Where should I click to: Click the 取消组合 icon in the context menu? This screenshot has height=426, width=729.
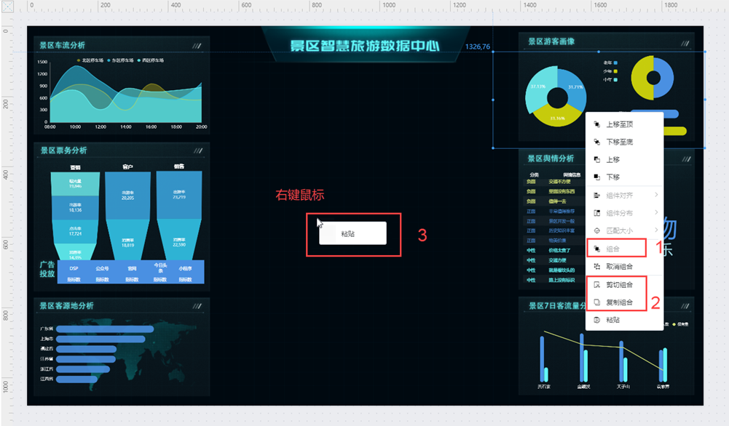(597, 266)
